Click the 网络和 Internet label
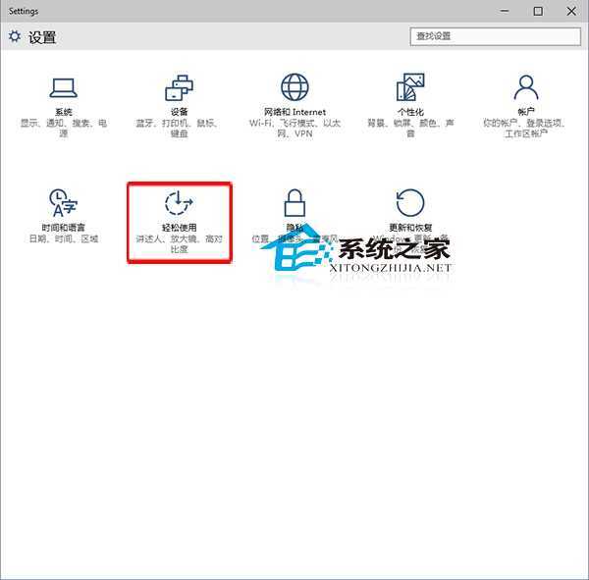This screenshot has width=589, height=580. pos(294,112)
